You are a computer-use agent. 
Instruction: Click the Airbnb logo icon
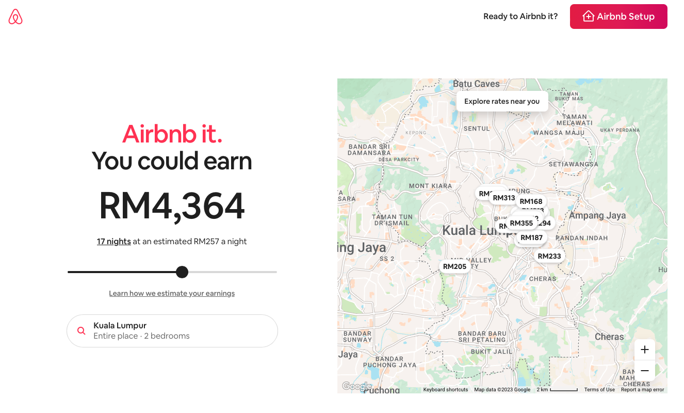click(x=15, y=17)
